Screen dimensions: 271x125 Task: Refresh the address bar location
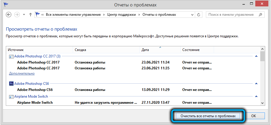coord(199,15)
